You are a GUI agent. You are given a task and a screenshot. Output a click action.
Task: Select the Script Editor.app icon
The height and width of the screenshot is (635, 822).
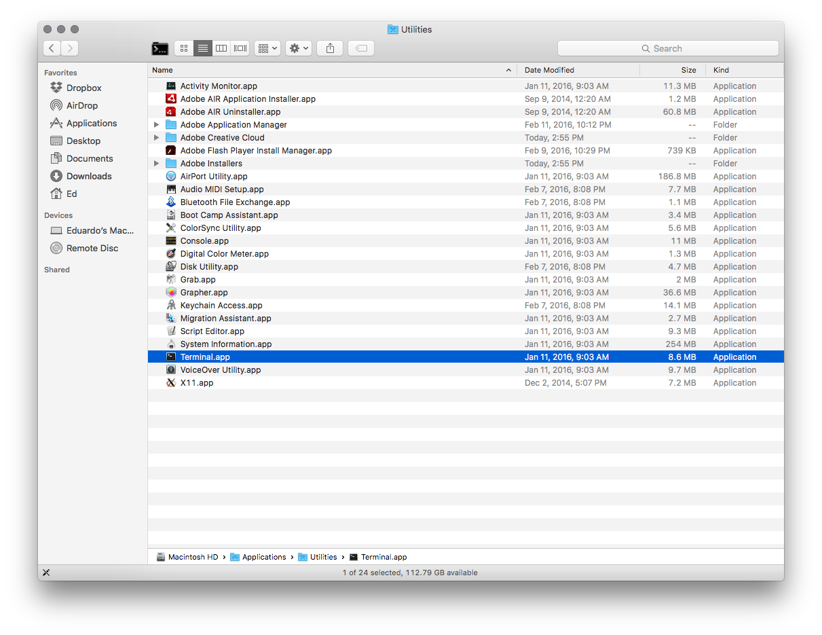tap(171, 331)
